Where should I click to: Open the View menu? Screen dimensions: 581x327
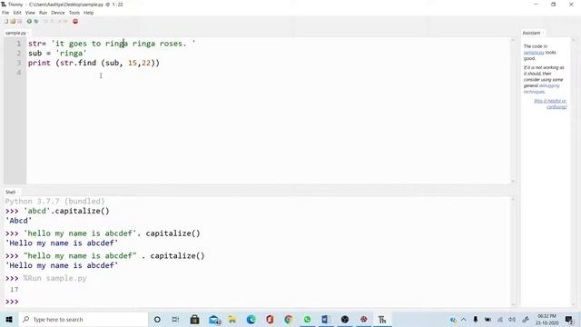(30, 13)
